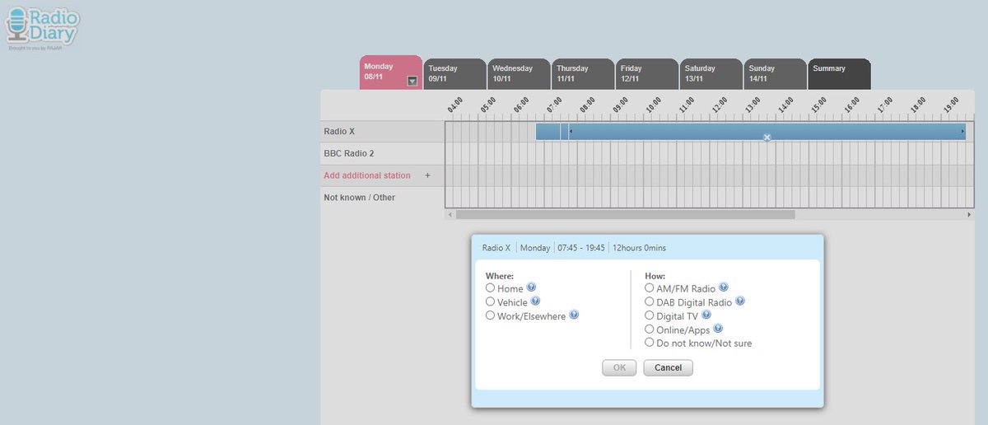Open help for Vehicle location
The image size is (988, 425).
pos(535,301)
